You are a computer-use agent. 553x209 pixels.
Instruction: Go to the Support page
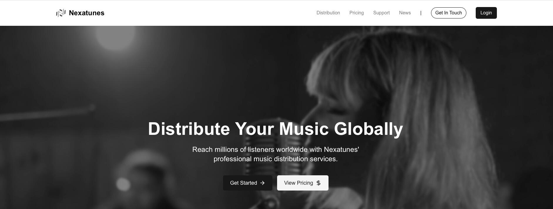[x=381, y=13]
